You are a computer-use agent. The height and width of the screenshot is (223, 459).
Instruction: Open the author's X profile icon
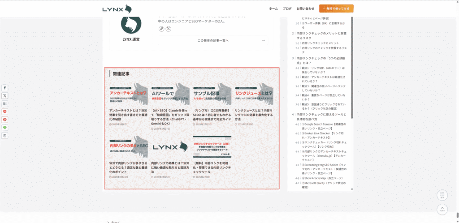(x=169, y=29)
